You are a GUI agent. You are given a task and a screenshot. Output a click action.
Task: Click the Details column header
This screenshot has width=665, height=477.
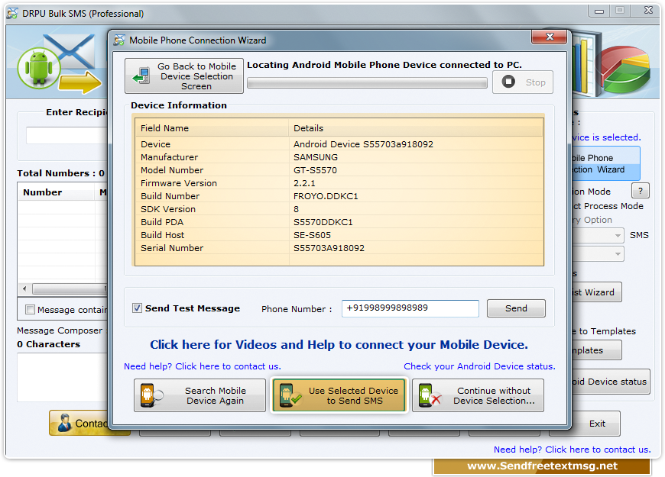coord(416,128)
